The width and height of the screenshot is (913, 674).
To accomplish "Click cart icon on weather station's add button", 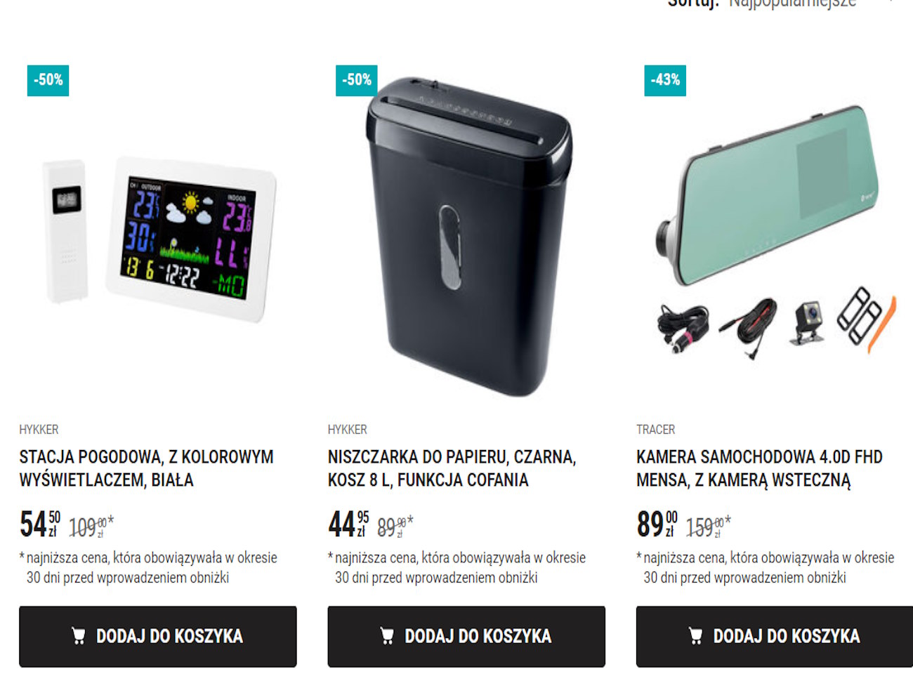I will (x=79, y=636).
